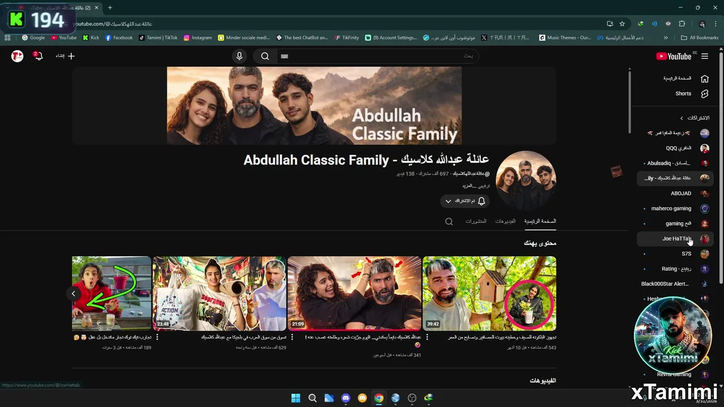Open the 21:09 hair video thumbnail
The width and height of the screenshot is (724, 407).
(354, 293)
